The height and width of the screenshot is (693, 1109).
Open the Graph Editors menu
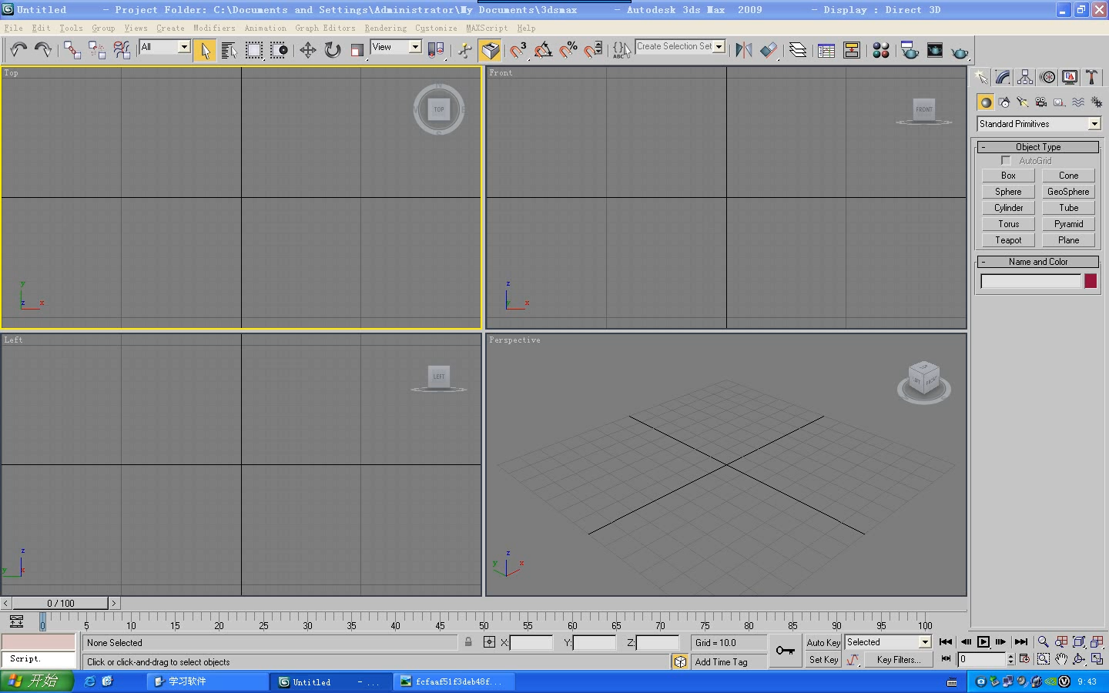325,28
